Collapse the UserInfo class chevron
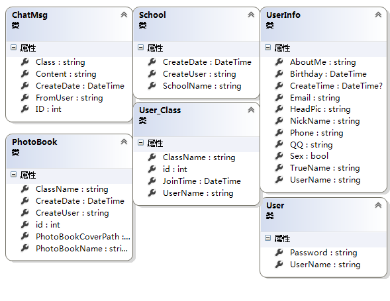The height and width of the screenshot is (301, 390). pyautogui.click(x=378, y=15)
